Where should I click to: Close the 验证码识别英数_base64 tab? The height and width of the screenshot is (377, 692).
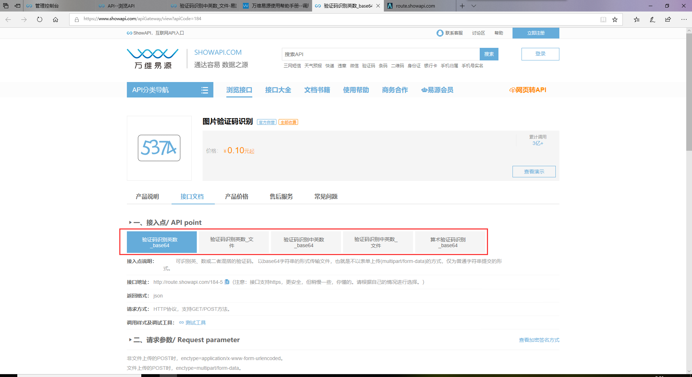(378, 6)
